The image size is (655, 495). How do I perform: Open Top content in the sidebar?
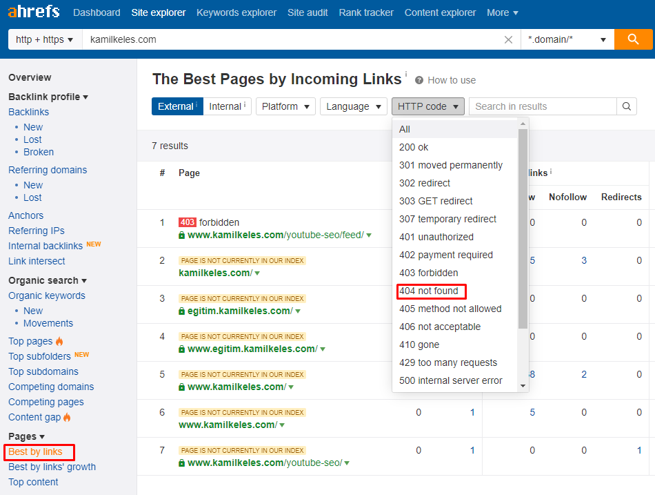[33, 482]
